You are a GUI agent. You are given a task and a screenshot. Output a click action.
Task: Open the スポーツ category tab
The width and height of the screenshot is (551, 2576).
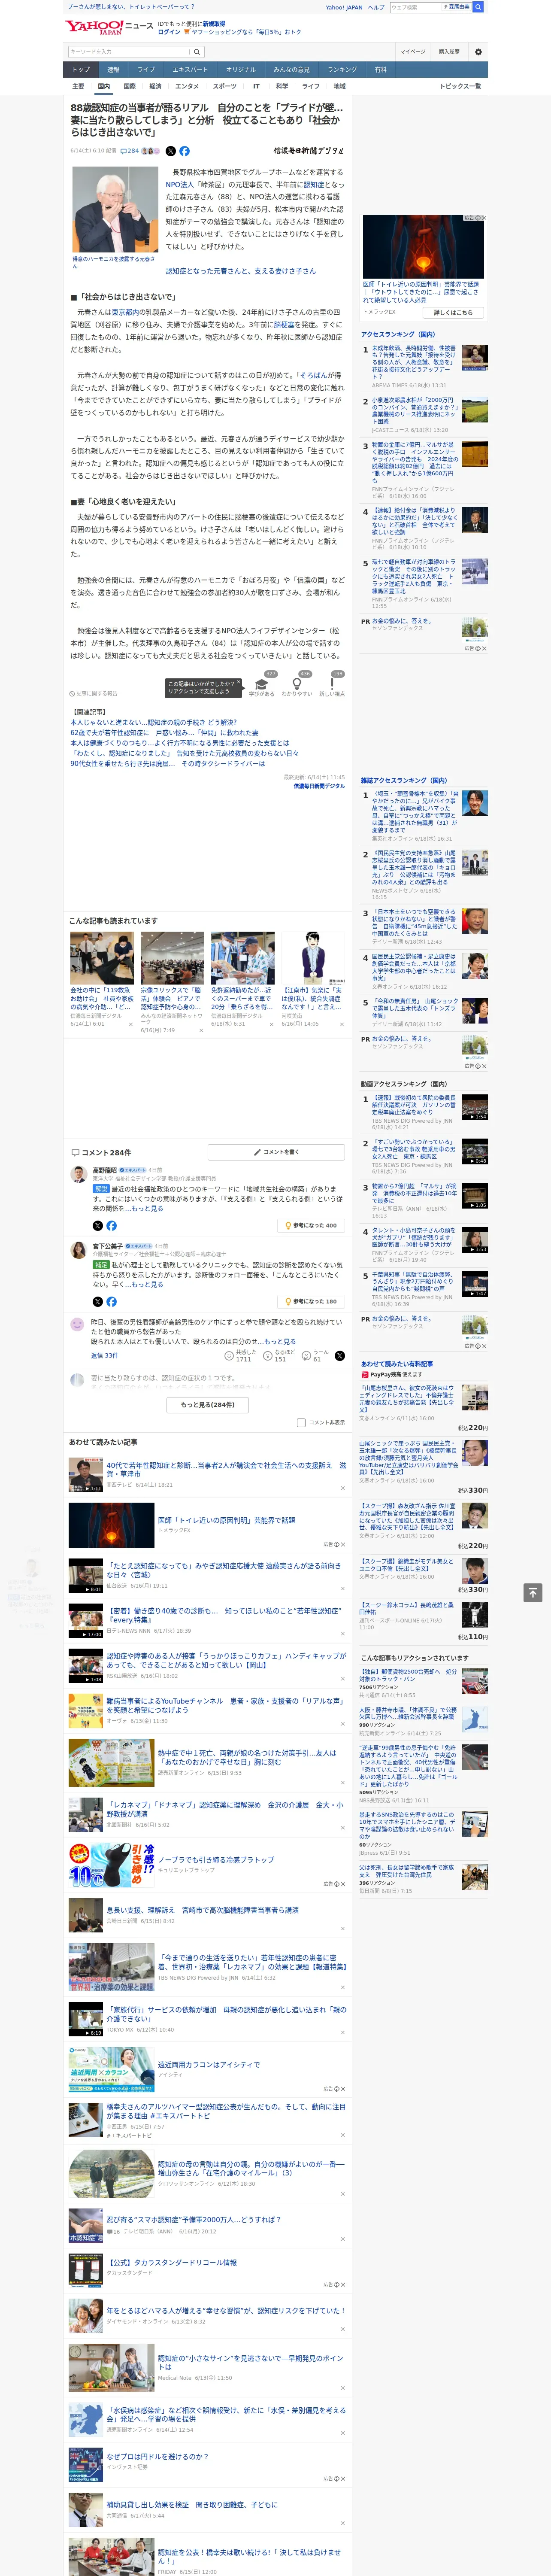point(225,86)
